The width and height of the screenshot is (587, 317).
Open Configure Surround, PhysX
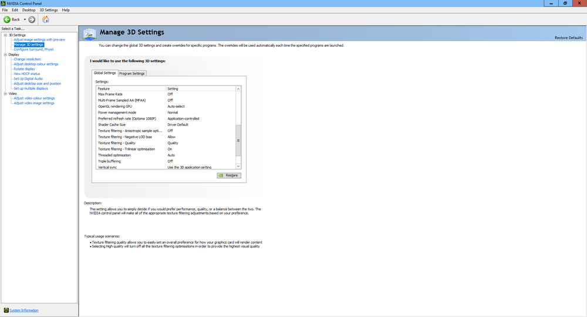[33, 49]
